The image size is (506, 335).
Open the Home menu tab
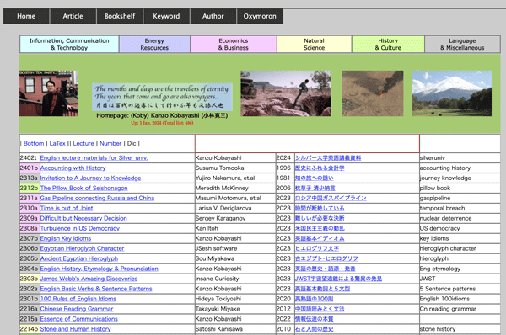[x=26, y=17]
